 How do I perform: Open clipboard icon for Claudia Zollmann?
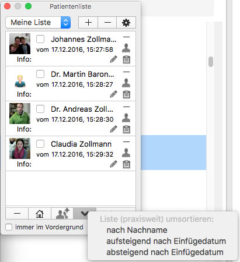click(x=127, y=164)
